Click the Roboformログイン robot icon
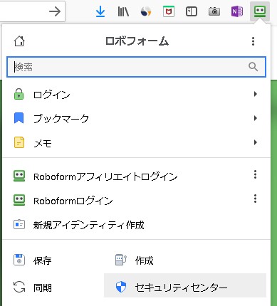 click(19, 200)
